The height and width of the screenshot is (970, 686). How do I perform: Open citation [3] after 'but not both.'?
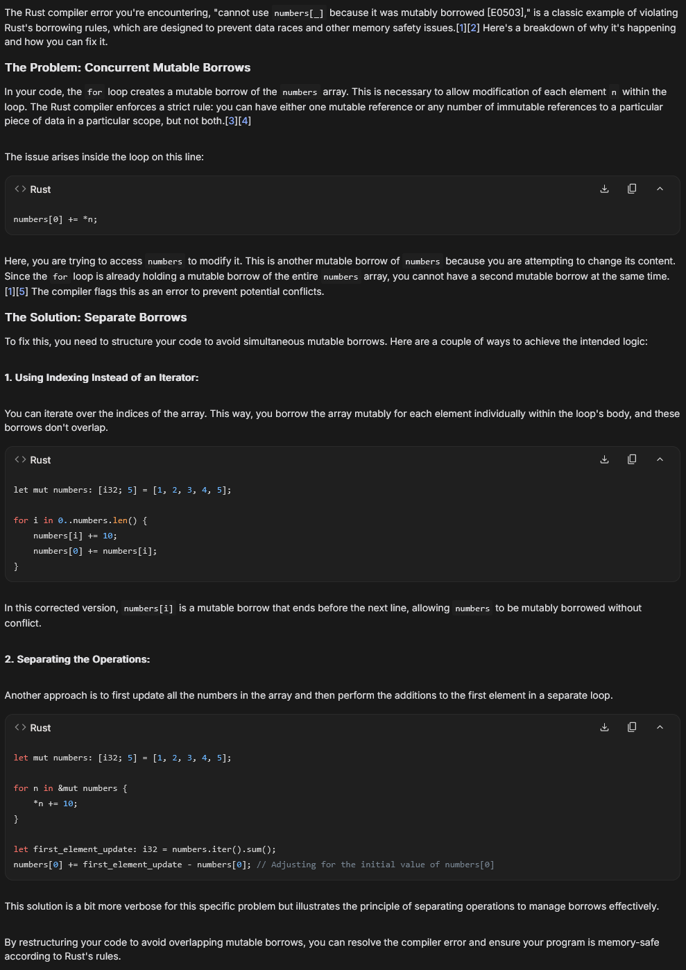(x=232, y=121)
